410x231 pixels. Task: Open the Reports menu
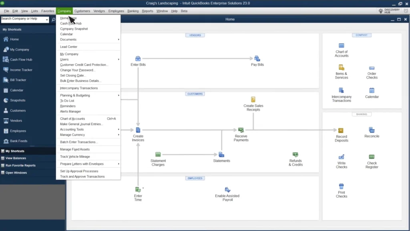coord(147,11)
